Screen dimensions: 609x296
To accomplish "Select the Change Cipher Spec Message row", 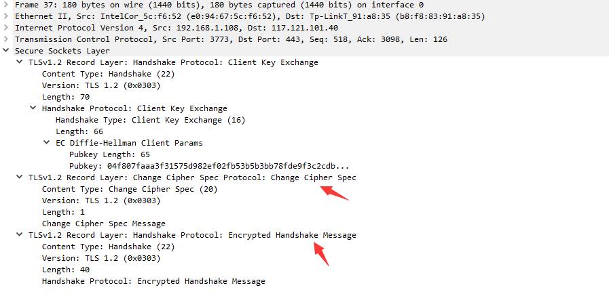I will pos(103,224).
